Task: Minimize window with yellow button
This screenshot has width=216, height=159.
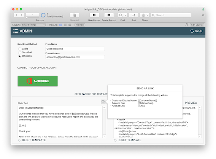Action: click(x=17, y=9)
